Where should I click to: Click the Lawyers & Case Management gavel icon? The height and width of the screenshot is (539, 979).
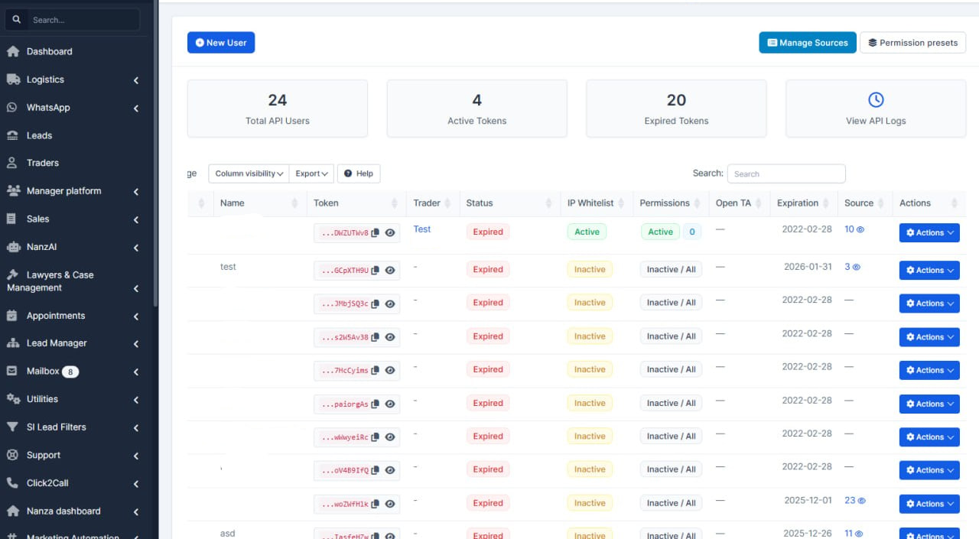point(12,274)
